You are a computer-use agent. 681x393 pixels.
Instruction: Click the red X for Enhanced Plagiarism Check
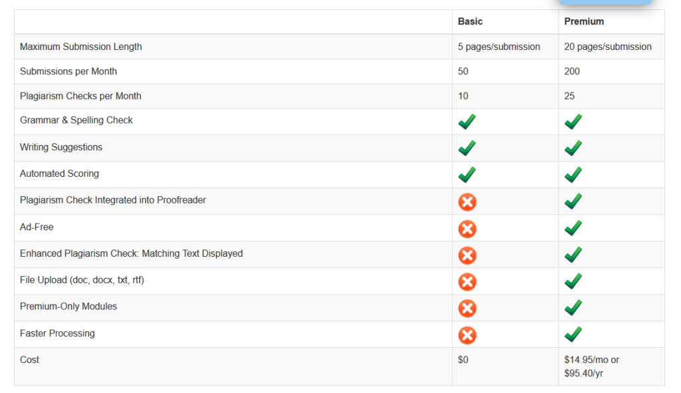[468, 255]
